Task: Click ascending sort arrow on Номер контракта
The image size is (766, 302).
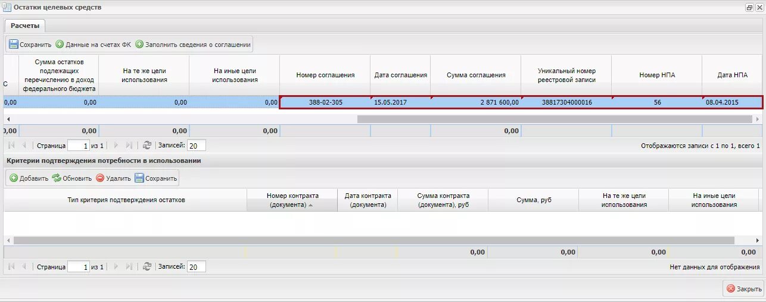Action: [x=310, y=205]
